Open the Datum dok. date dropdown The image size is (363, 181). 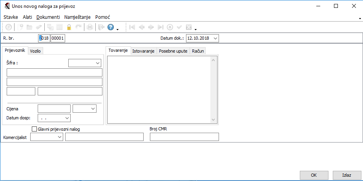click(215, 38)
